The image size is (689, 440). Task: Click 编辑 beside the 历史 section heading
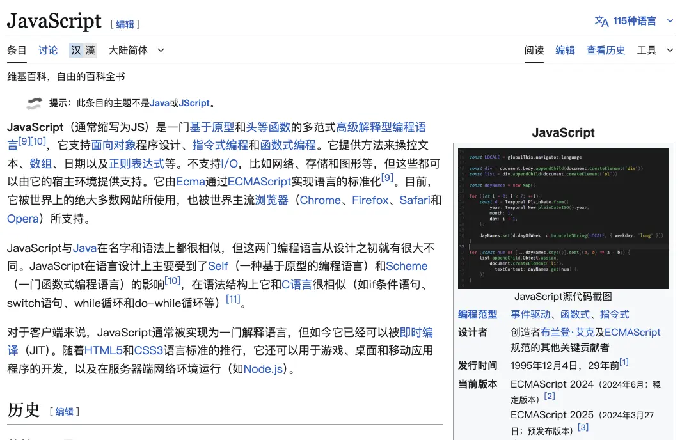pyautogui.click(x=66, y=412)
